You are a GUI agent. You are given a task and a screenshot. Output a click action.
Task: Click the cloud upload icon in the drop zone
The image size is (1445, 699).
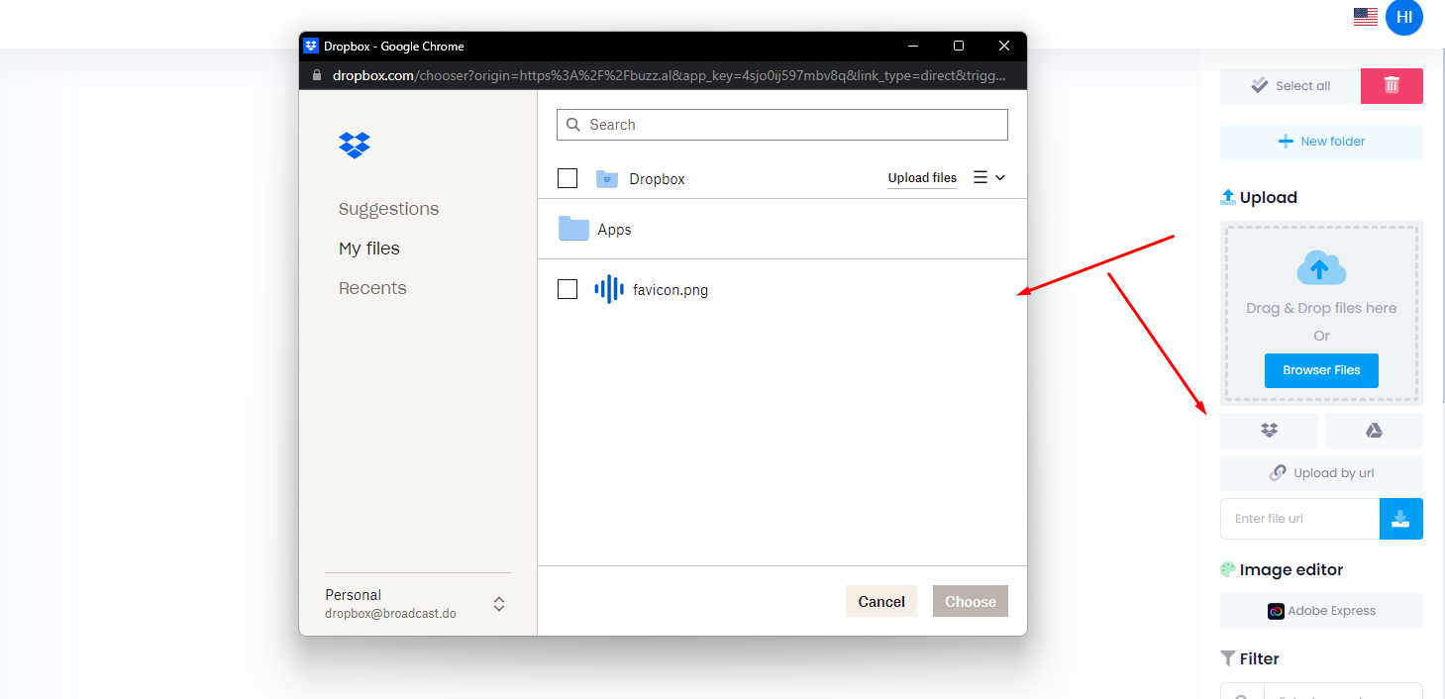click(x=1321, y=267)
